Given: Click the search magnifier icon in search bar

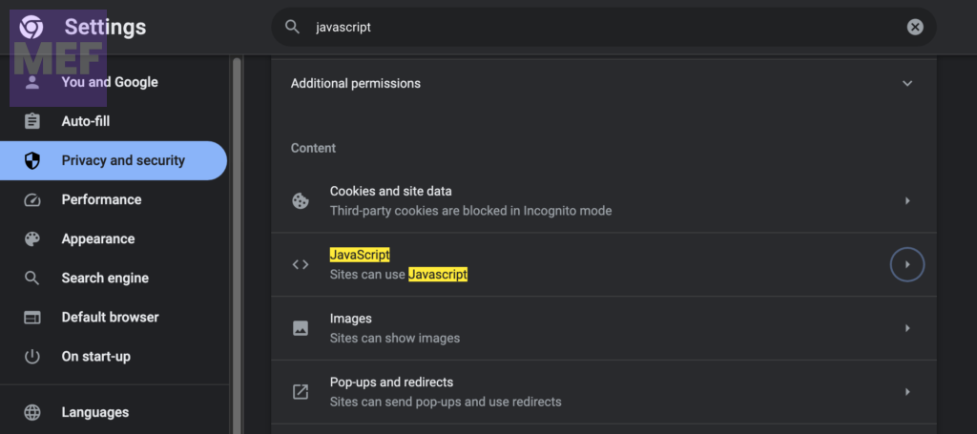Looking at the screenshot, I should pos(293,27).
